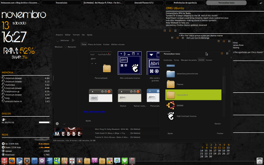Click the network signal icon in top panel

point(260,3)
